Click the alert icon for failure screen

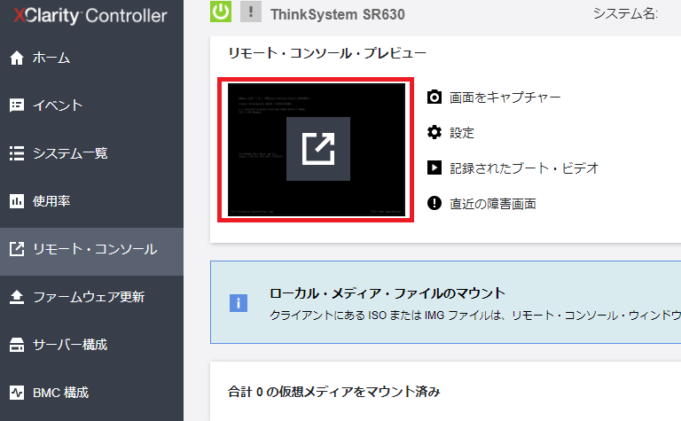(434, 203)
